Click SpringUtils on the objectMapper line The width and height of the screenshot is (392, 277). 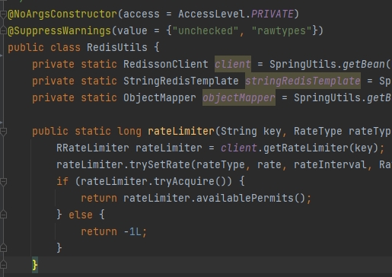pos(327,97)
